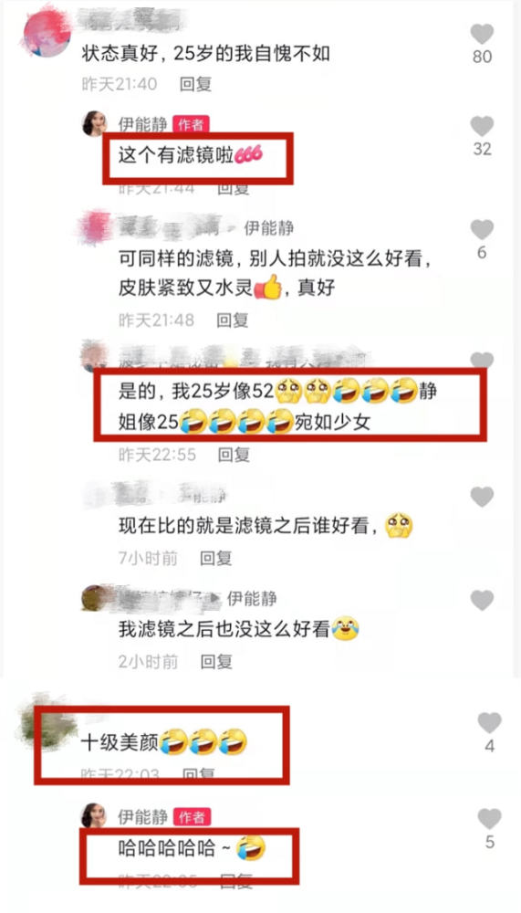Tap heart beside 十级美颜 comment

click(490, 722)
